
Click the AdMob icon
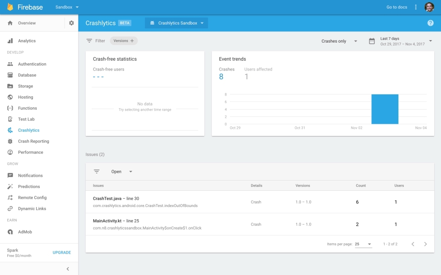point(10,232)
